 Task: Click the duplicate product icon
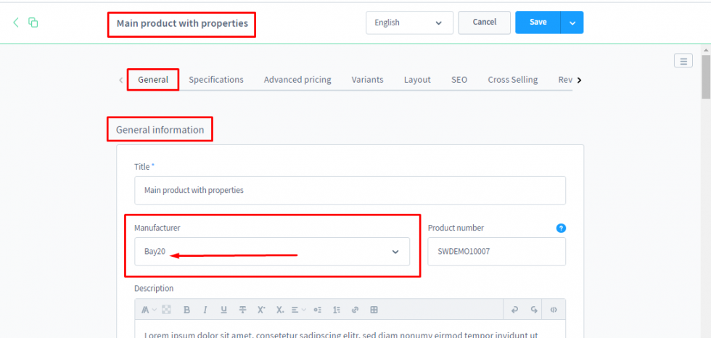click(33, 22)
